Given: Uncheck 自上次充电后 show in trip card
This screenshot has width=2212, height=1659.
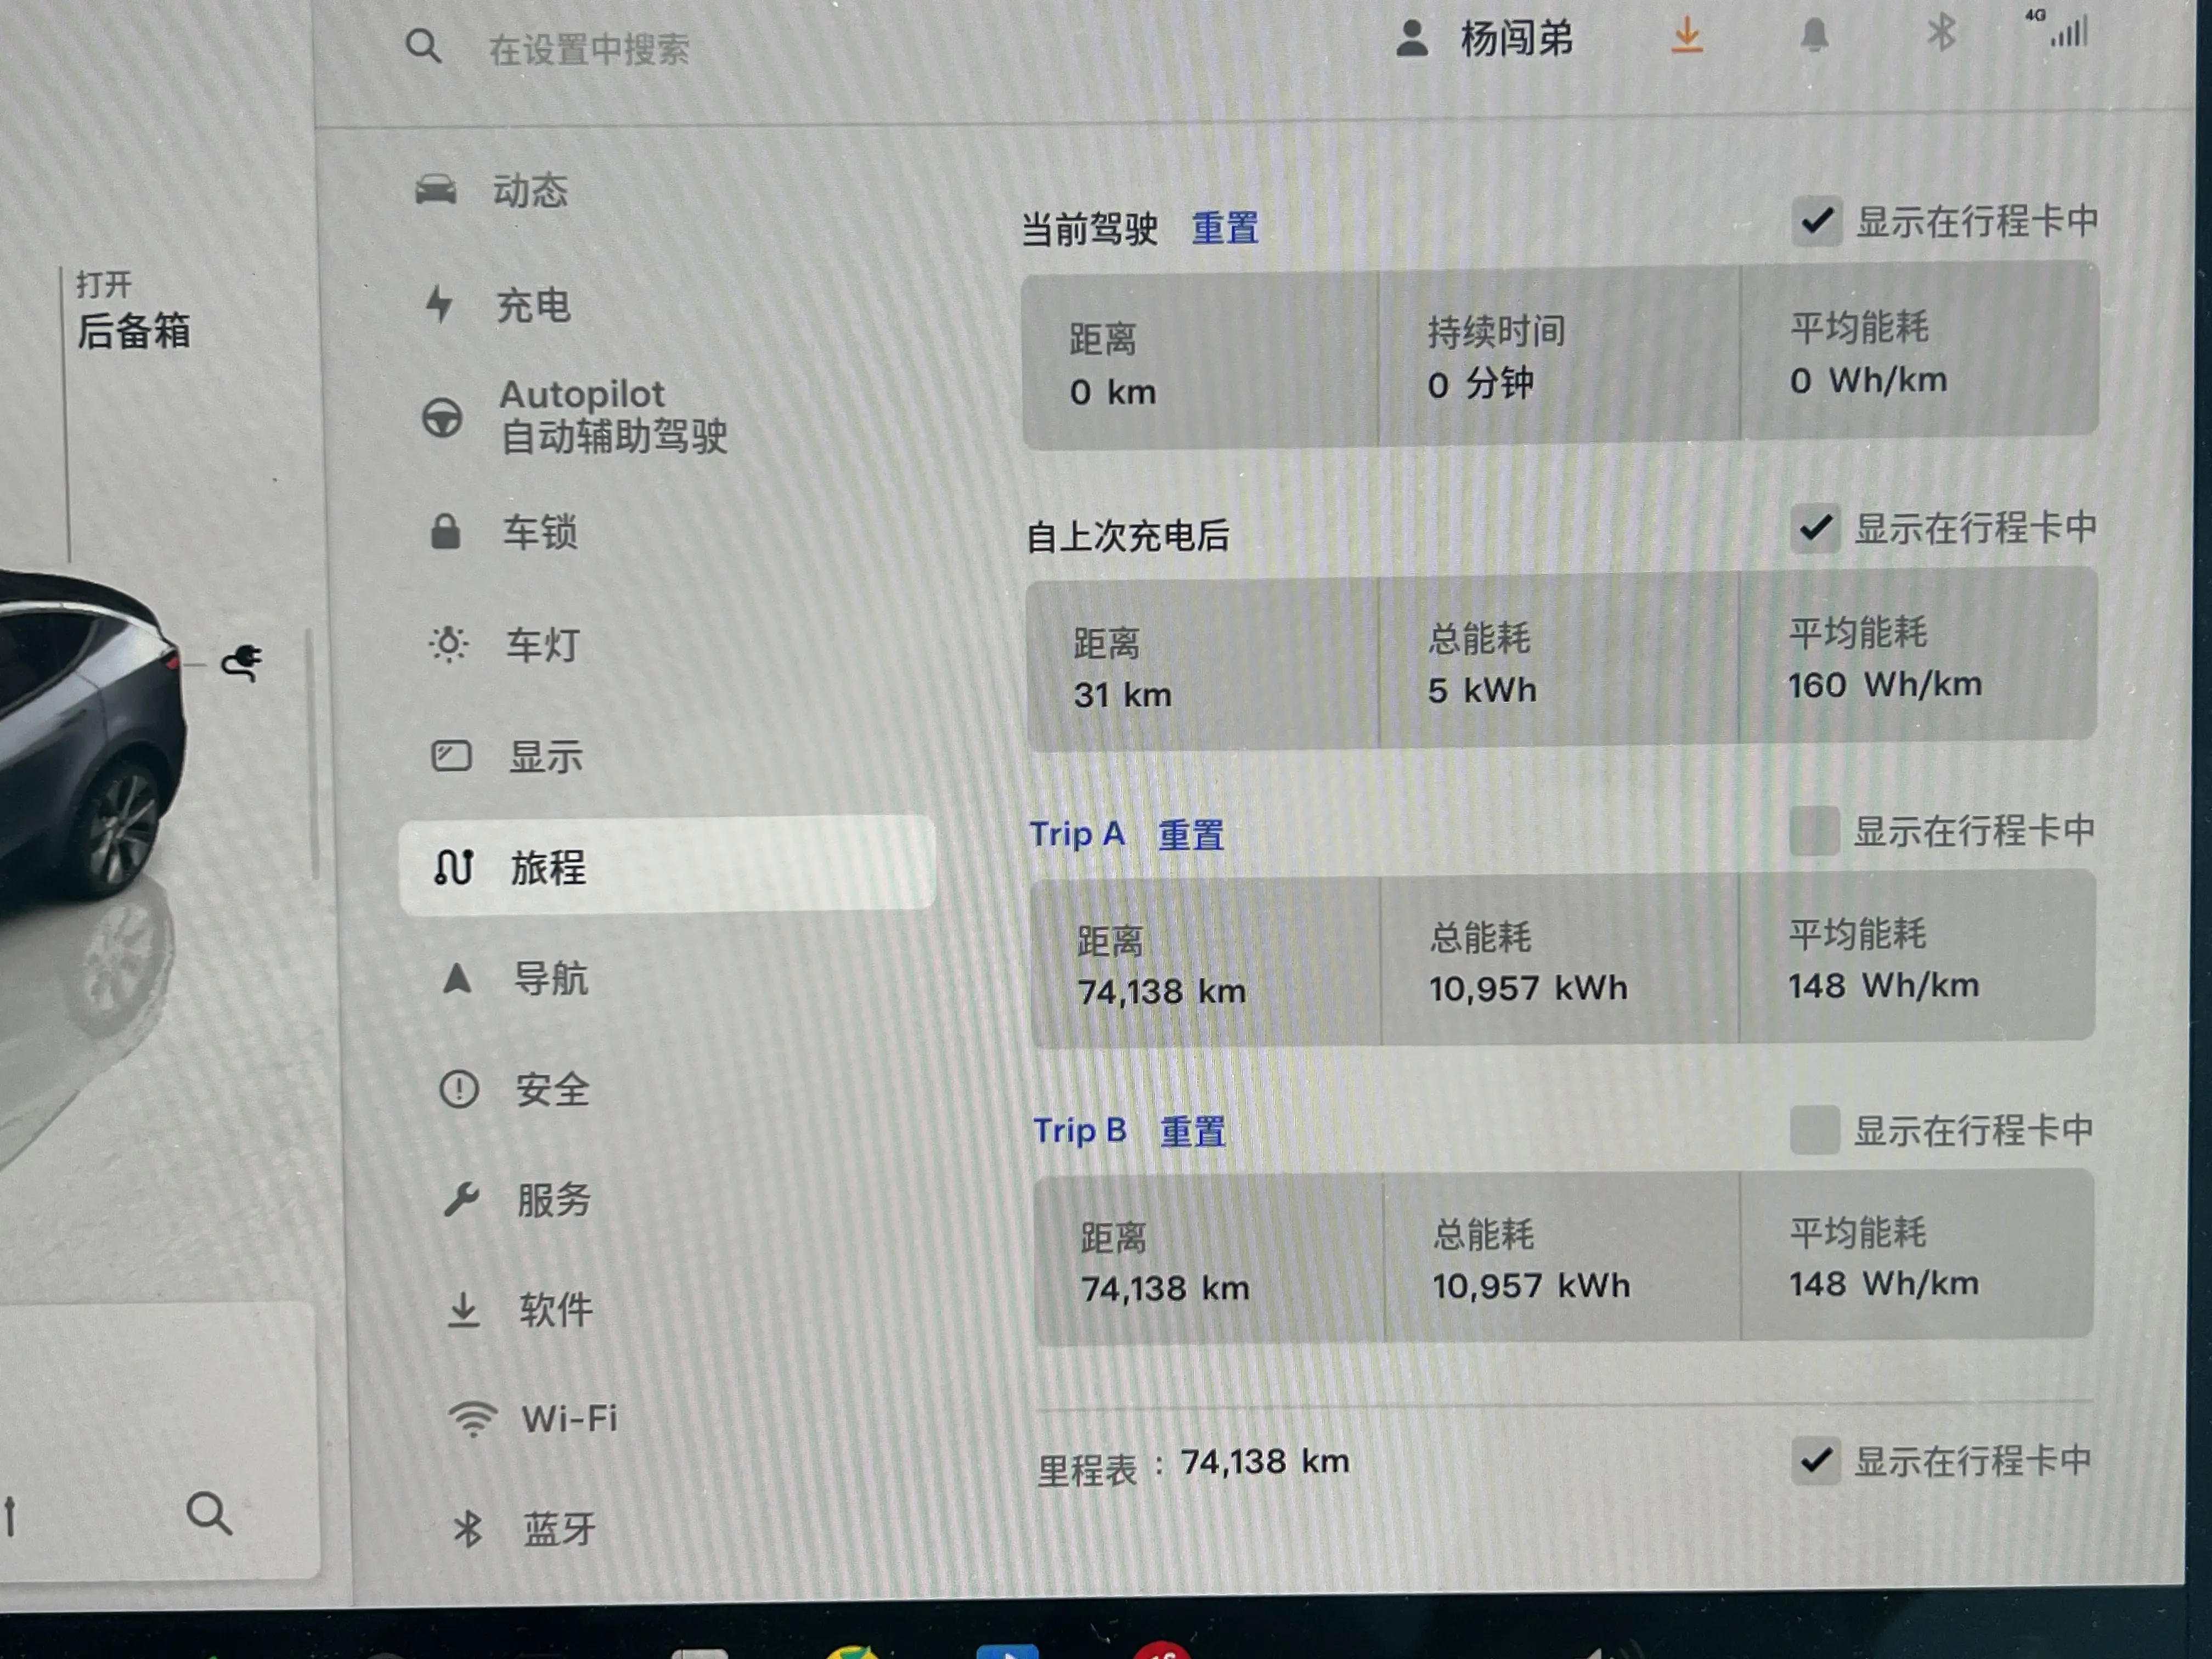Looking at the screenshot, I should tap(1815, 528).
